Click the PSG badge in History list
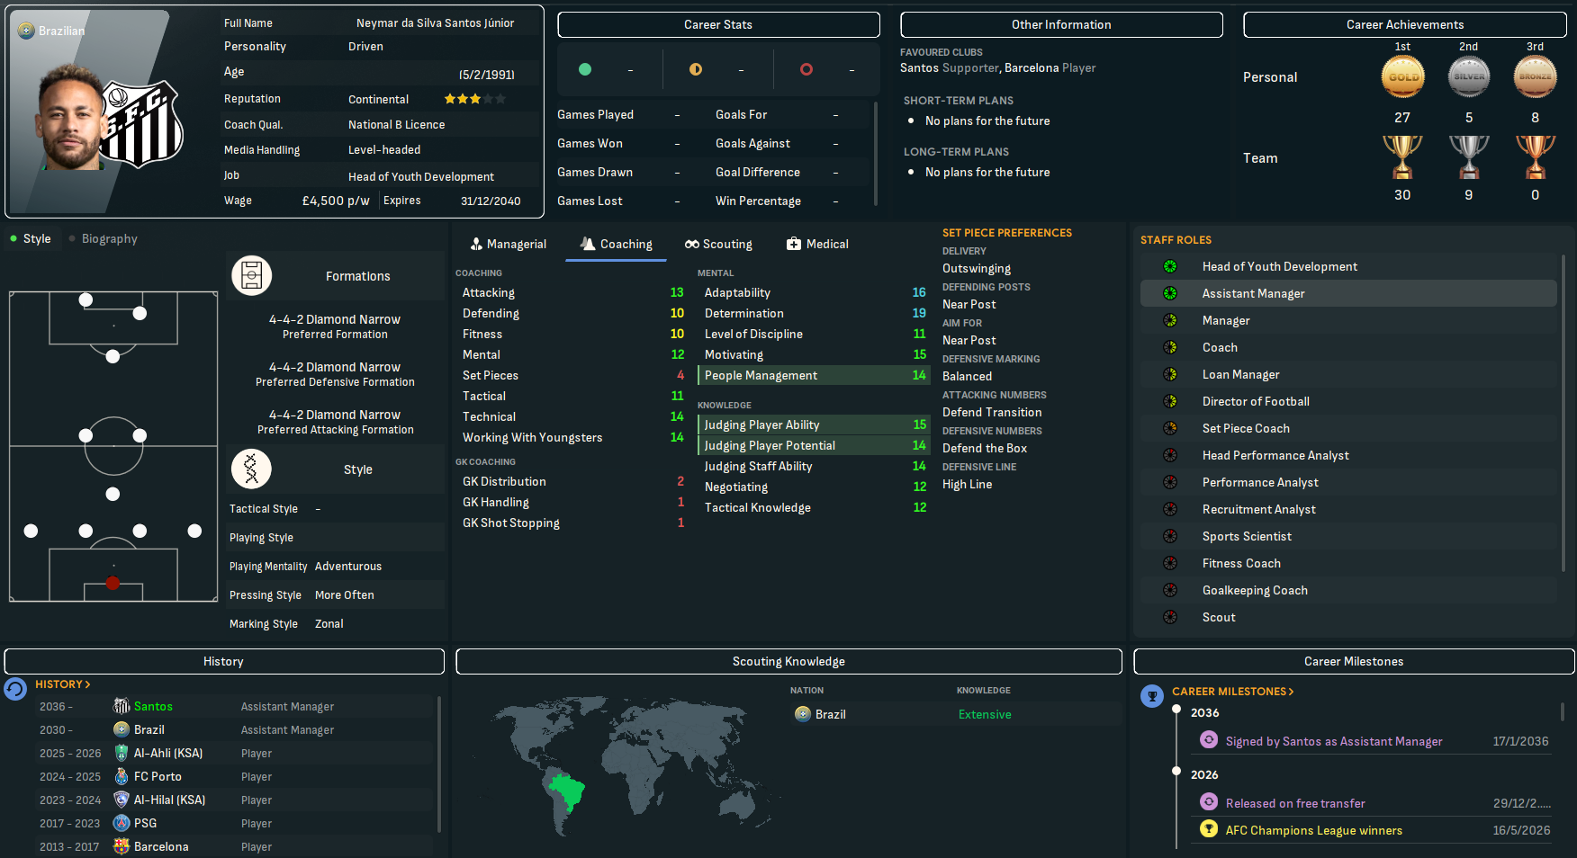The image size is (1577, 858). (x=122, y=823)
